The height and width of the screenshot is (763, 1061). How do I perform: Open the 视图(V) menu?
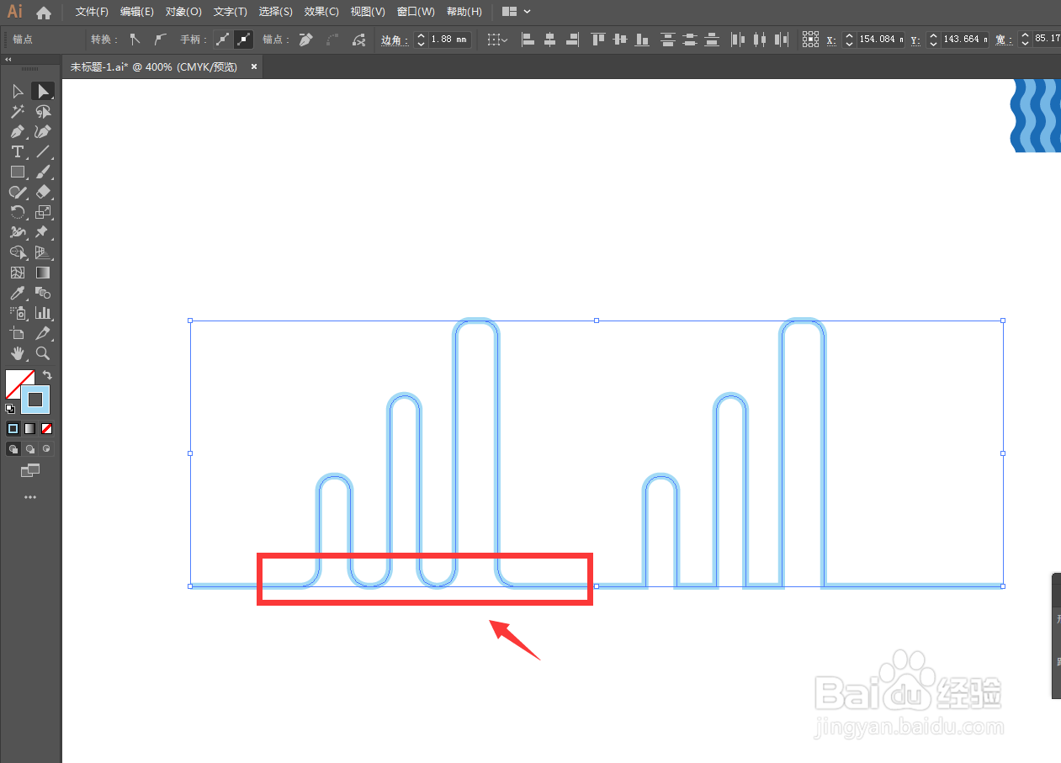click(368, 12)
